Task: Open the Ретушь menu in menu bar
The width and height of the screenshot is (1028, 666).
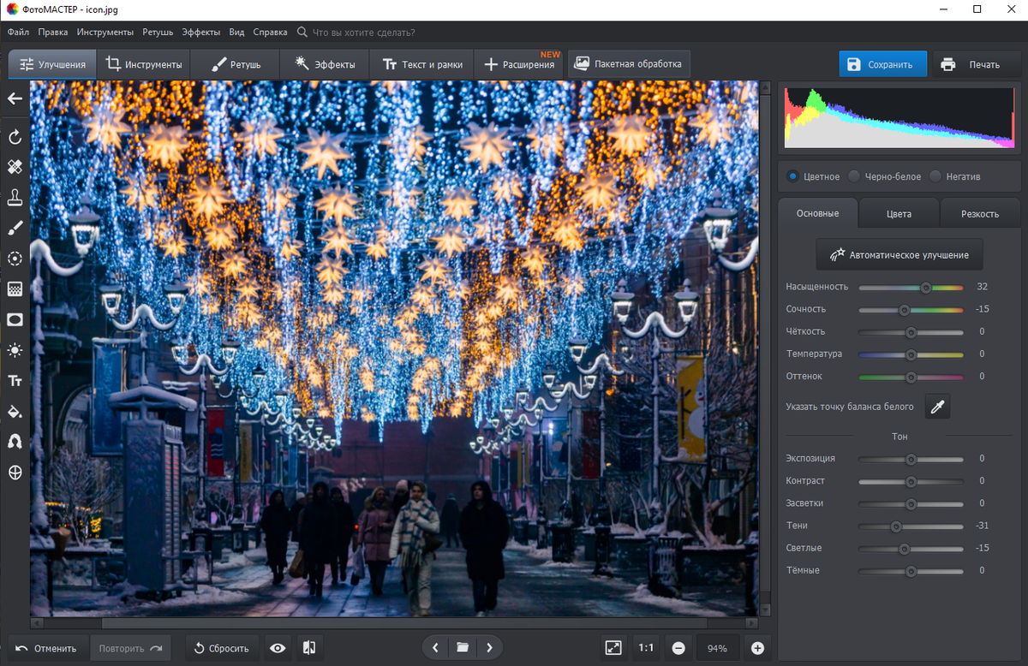Action: pyautogui.click(x=157, y=32)
